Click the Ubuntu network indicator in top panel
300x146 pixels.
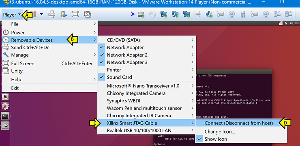coord(286,23)
